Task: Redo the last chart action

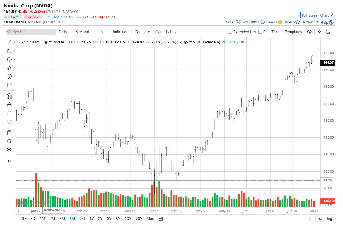Action: (9, 122)
